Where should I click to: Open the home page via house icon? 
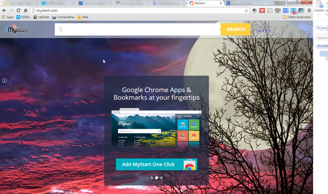click(25, 10)
